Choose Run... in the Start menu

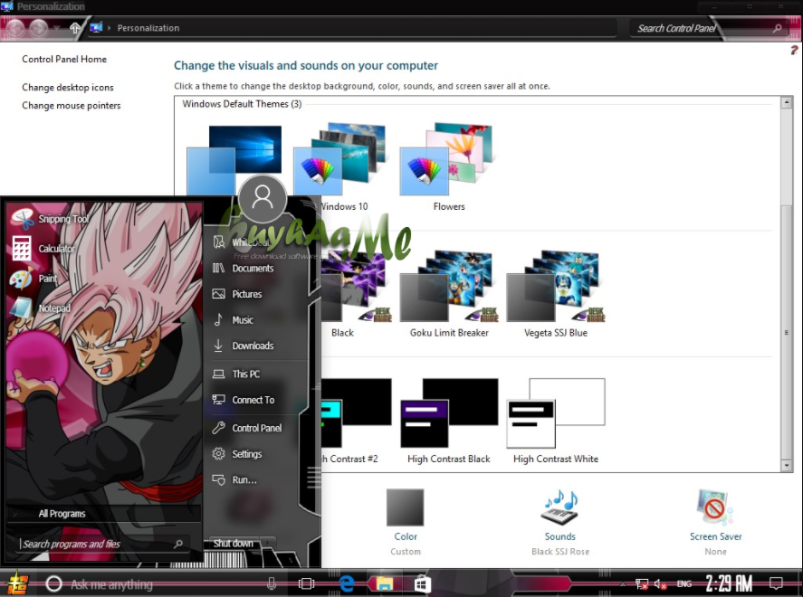pyautogui.click(x=235, y=479)
